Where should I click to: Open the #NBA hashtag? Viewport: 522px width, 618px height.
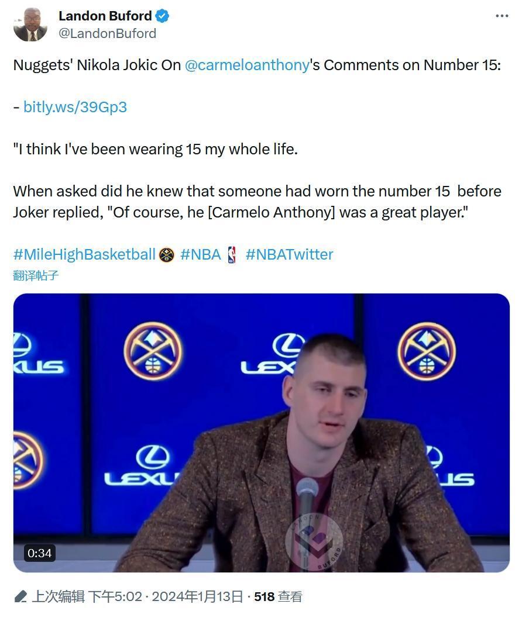point(201,254)
